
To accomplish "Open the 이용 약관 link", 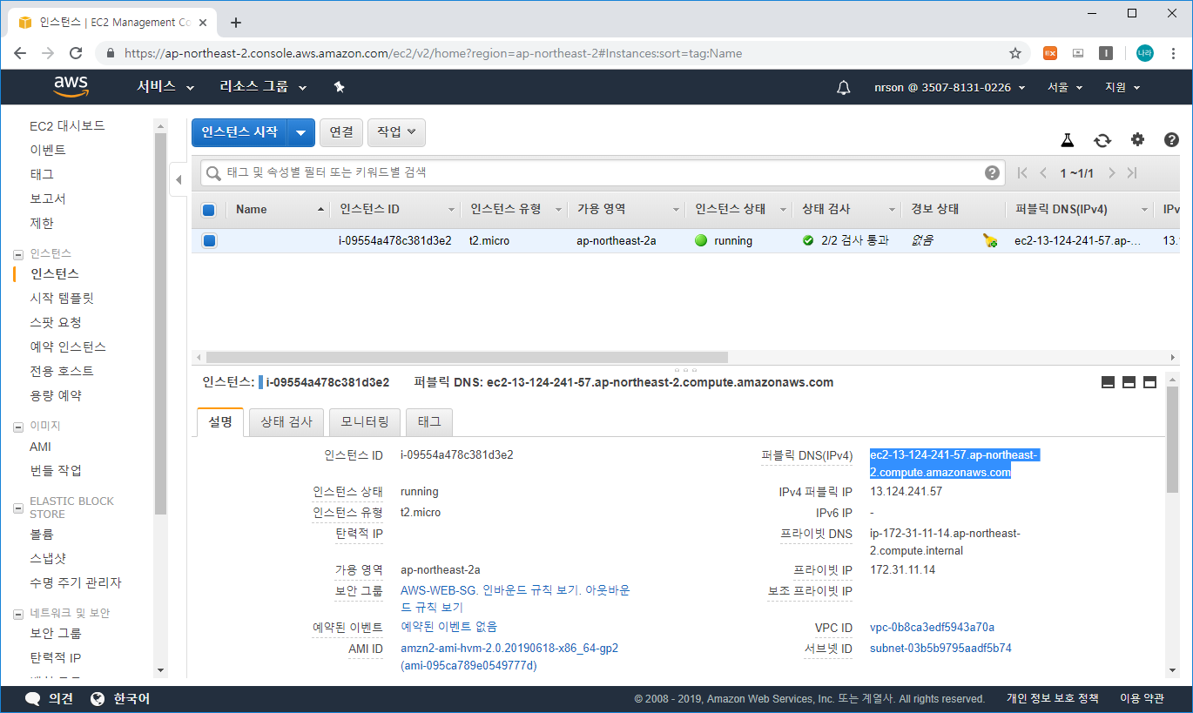I will point(1142,699).
